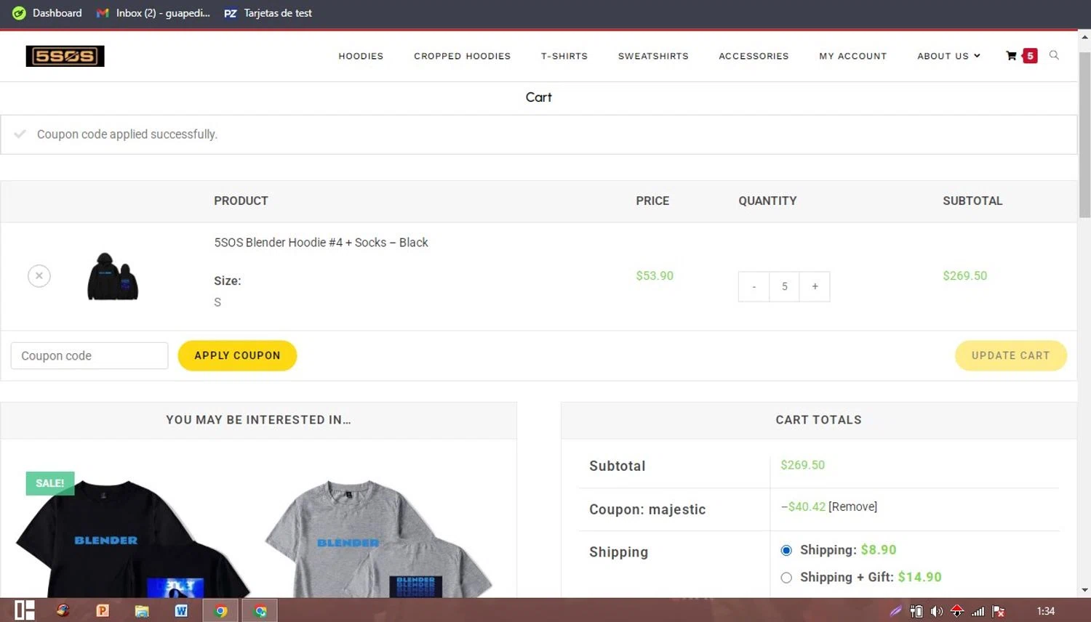This screenshot has height=622, width=1091.
Task: Remove the Blender Hoodie from cart
Action: point(39,276)
